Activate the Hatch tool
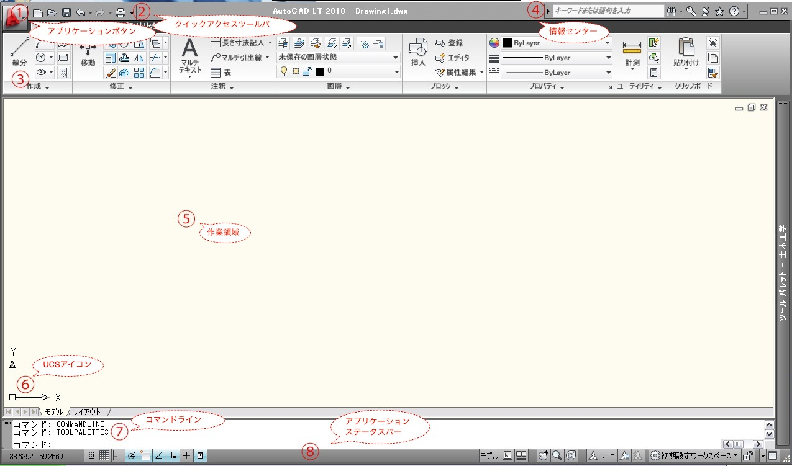The width and height of the screenshot is (792, 466). [x=63, y=73]
